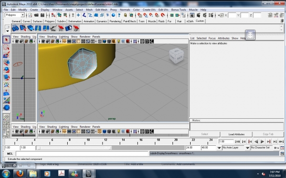Choose the Universal Manipulator tool
The image size is (286, 178).
7,85
